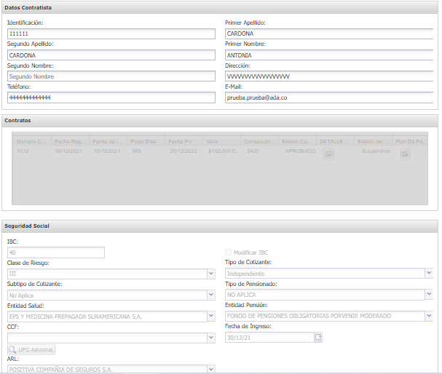This screenshot has width=442, height=374.
Task: Expand the CCF dropdown
Action: 211,338
